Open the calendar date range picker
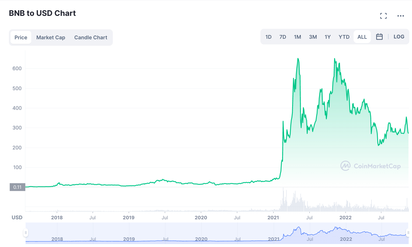This screenshot has width=412, height=247. (x=379, y=37)
